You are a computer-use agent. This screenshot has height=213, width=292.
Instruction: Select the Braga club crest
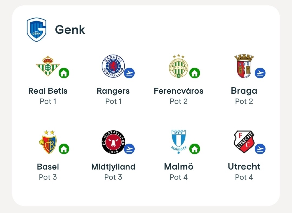pyautogui.click(x=244, y=66)
